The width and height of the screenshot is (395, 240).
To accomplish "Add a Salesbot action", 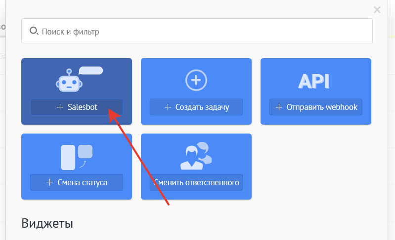I will pyautogui.click(x=77, y=107).
